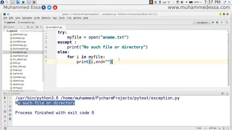The height and width of the screenshot is (130, 232).
Task: Open the Run menu
Action: (x=55, y=18)
